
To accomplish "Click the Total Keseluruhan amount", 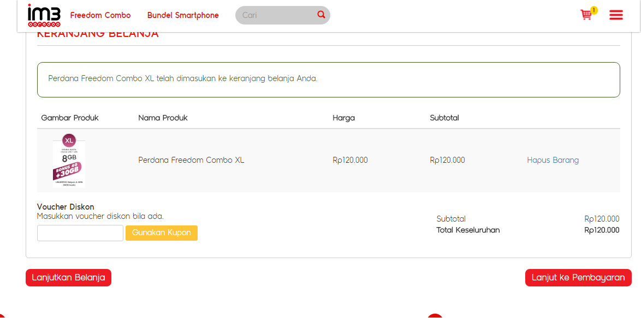I will click(602, 230).
